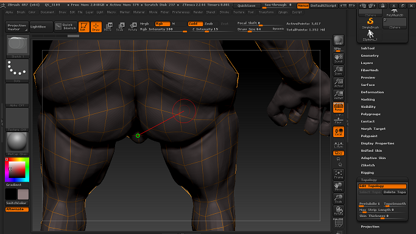The width and height of the screenshot is (416, 234).
Task: Click the BPR render button
Action: [x=339, y=40]
